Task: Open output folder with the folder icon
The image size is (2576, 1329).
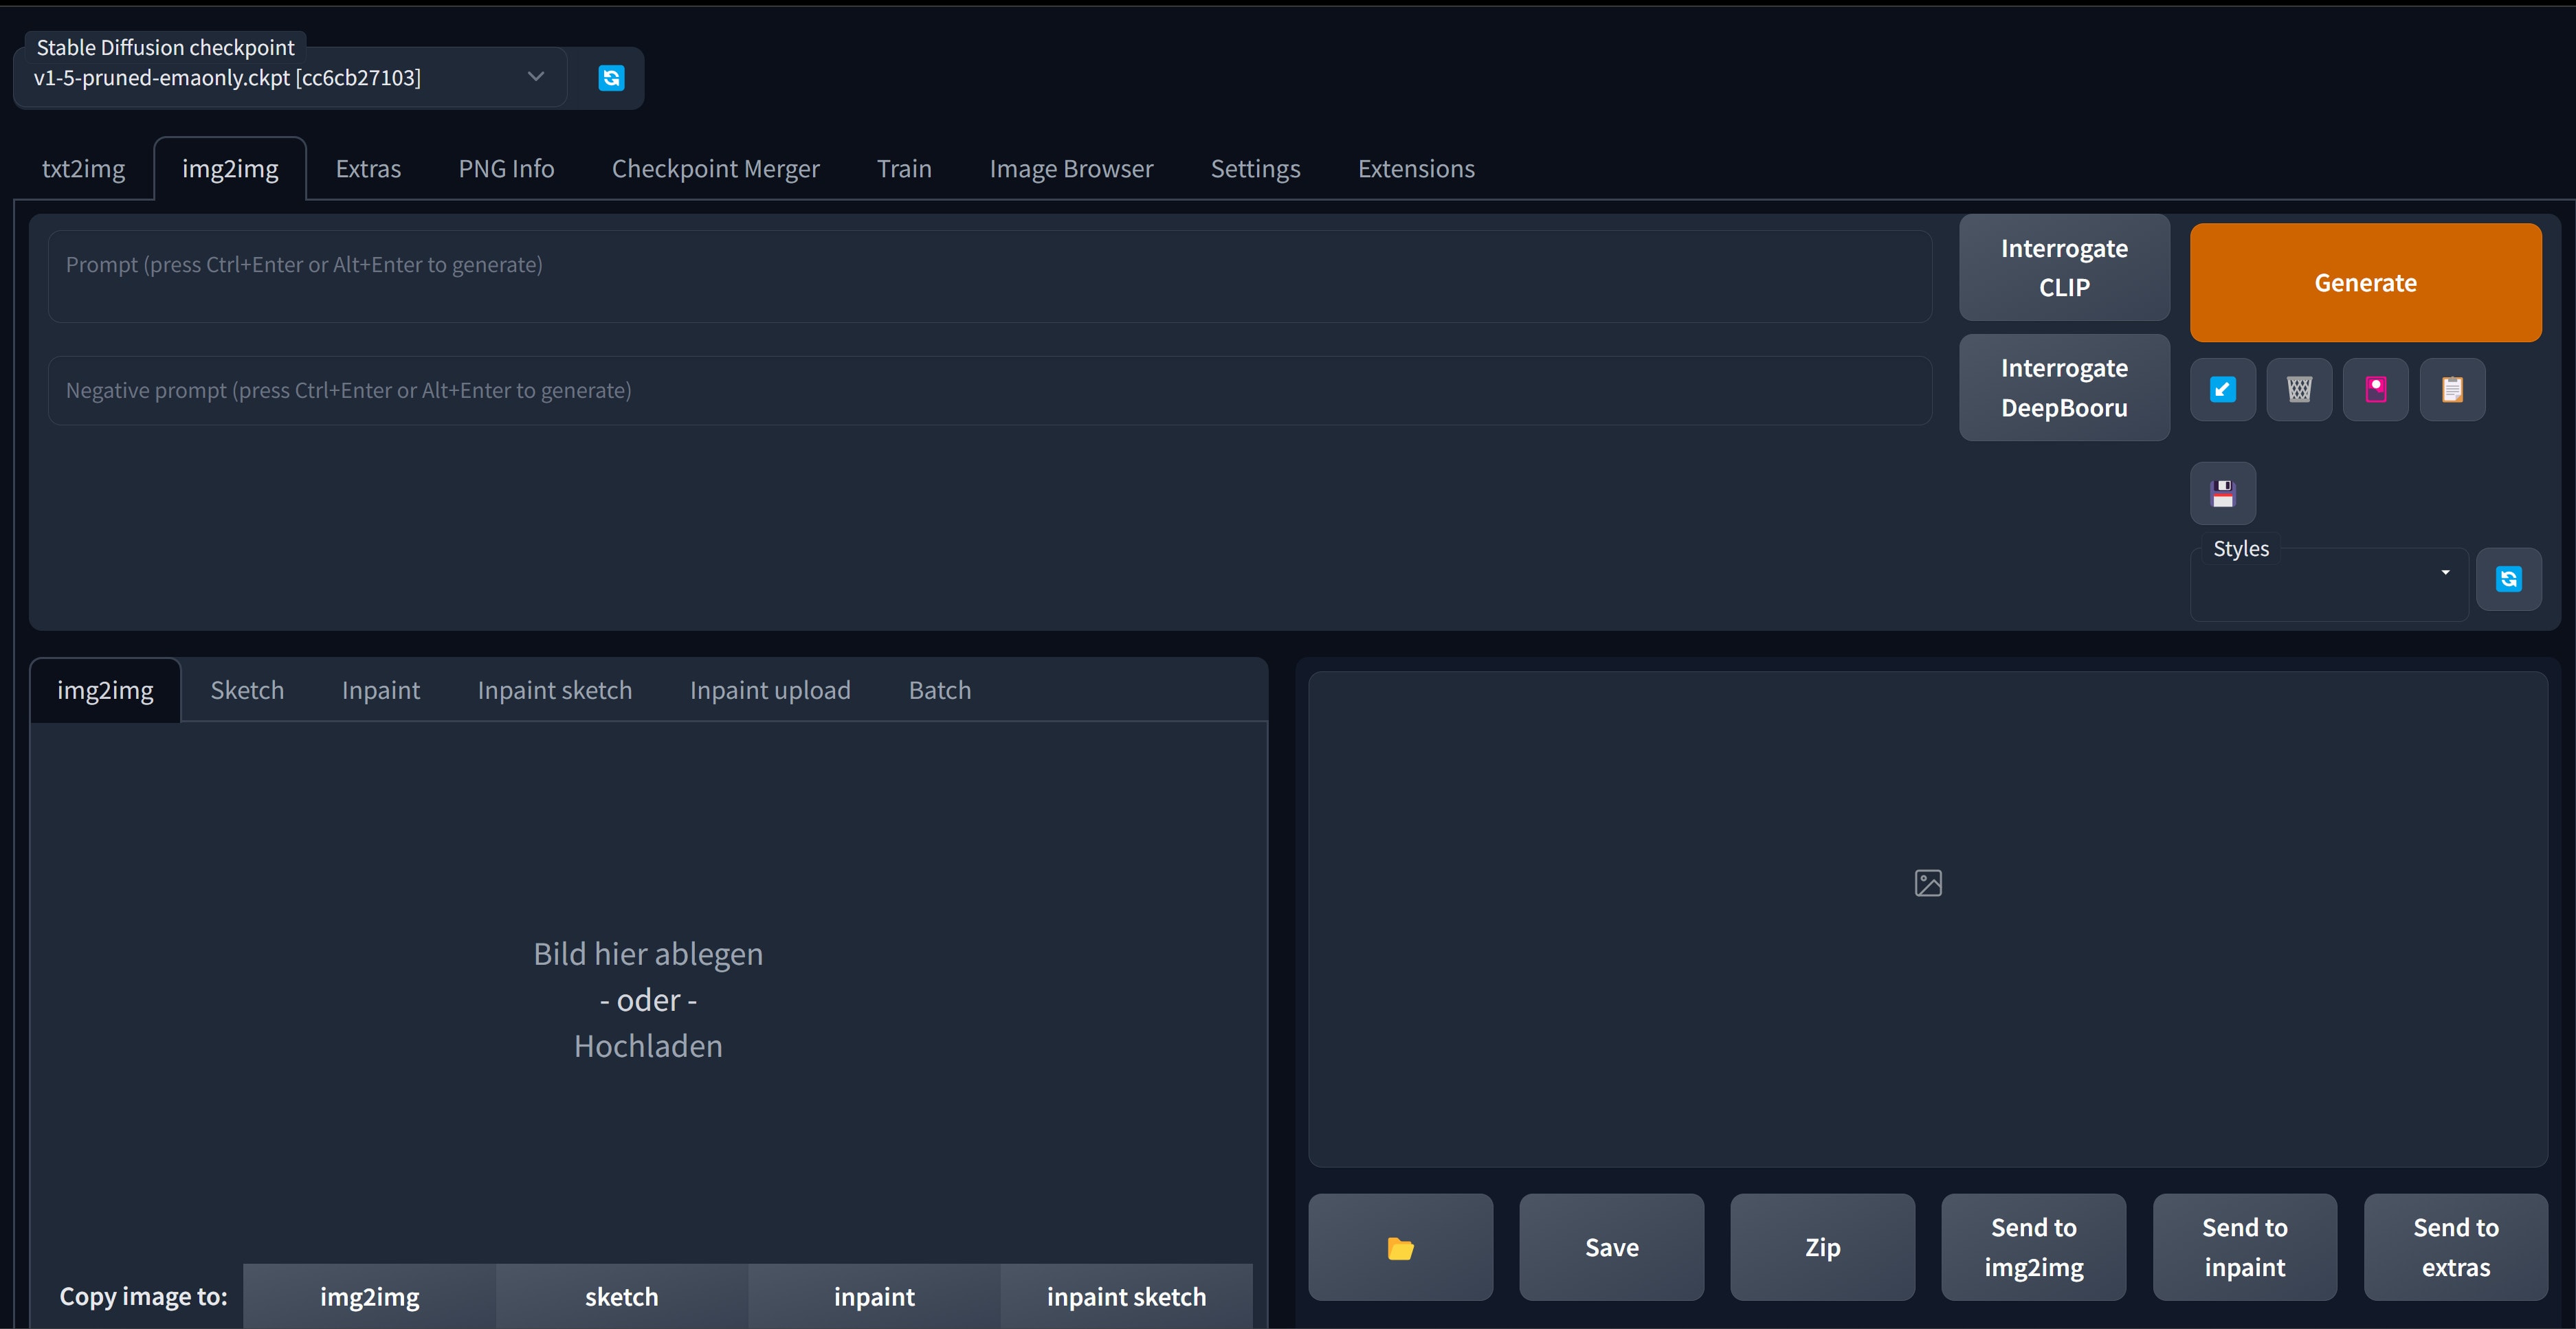Action: (1400, 1247)
